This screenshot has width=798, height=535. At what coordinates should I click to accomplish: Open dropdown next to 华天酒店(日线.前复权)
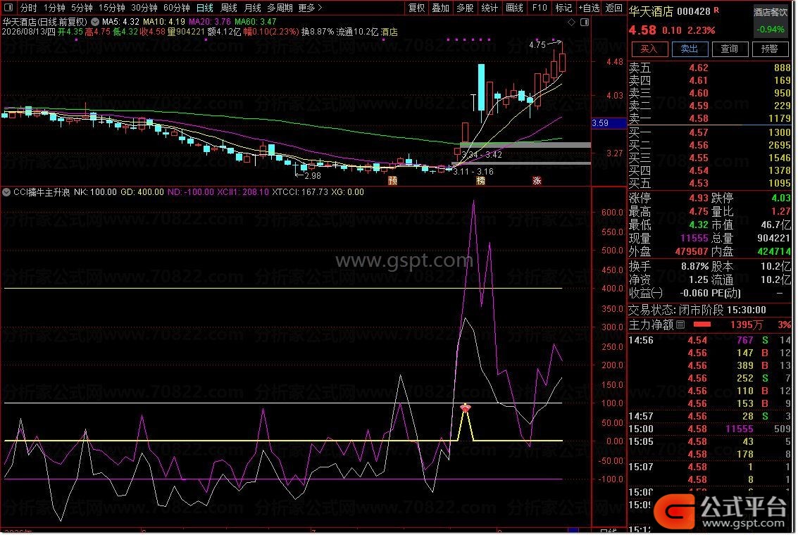coord(94,22)
